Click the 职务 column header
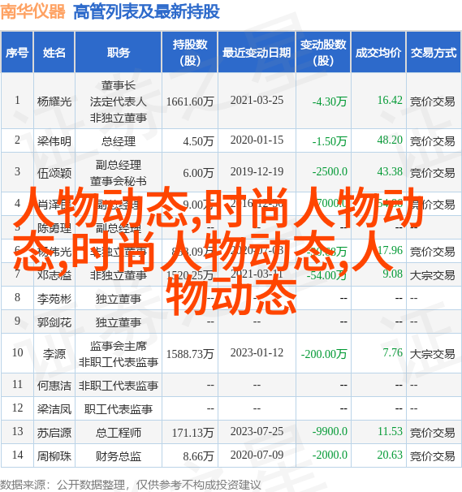The width and height of the screenshot is (462, 492). tap(119, 53)
